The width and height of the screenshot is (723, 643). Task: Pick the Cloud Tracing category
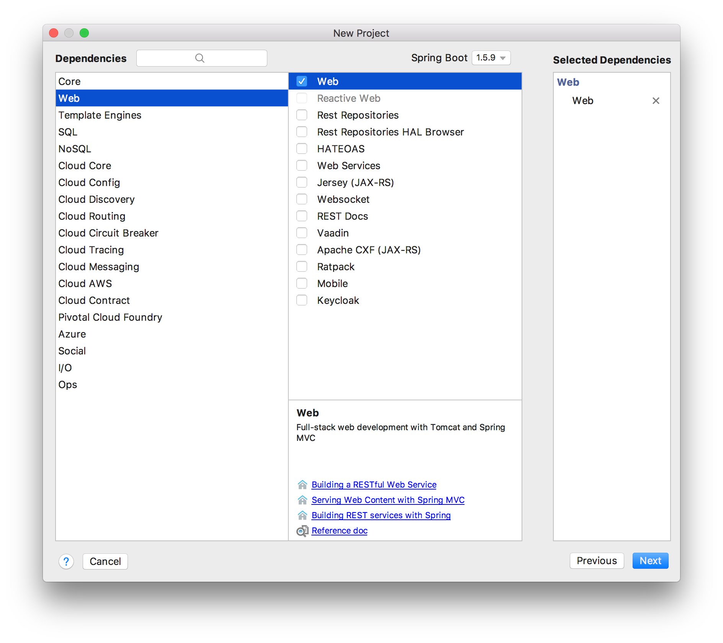pos(172,250)
